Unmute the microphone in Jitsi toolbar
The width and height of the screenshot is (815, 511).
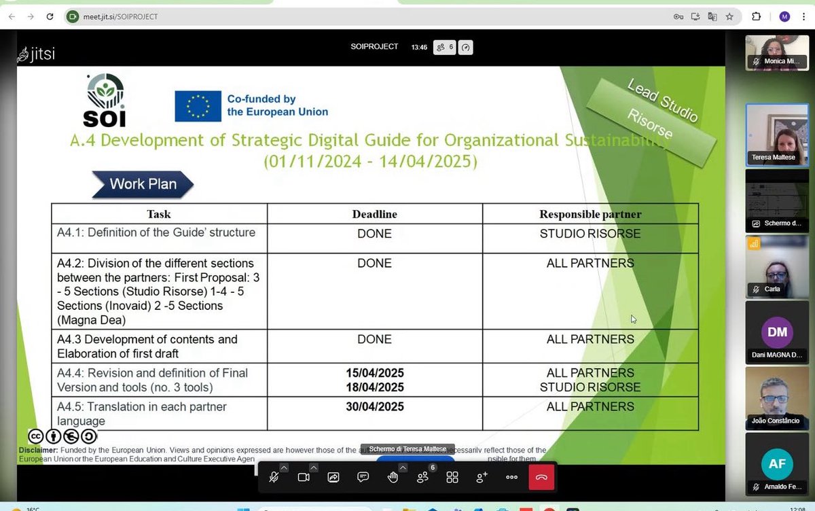[x=274, y=478]
